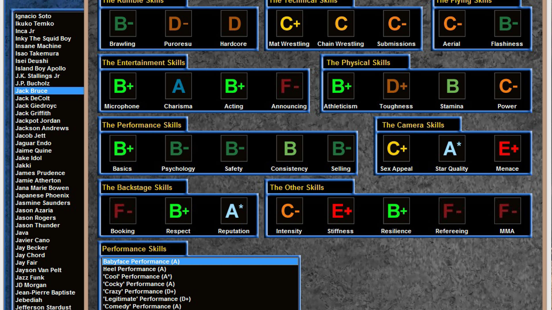Select Jack DeColt in the roster list

49,98
